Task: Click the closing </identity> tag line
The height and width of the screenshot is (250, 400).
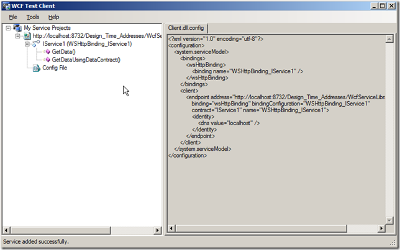Action: coord(204,130)
